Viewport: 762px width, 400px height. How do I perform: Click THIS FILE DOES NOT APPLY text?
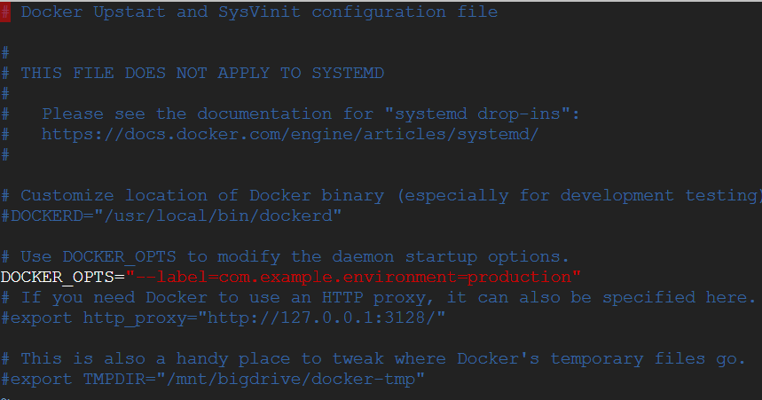click(145, 73)
